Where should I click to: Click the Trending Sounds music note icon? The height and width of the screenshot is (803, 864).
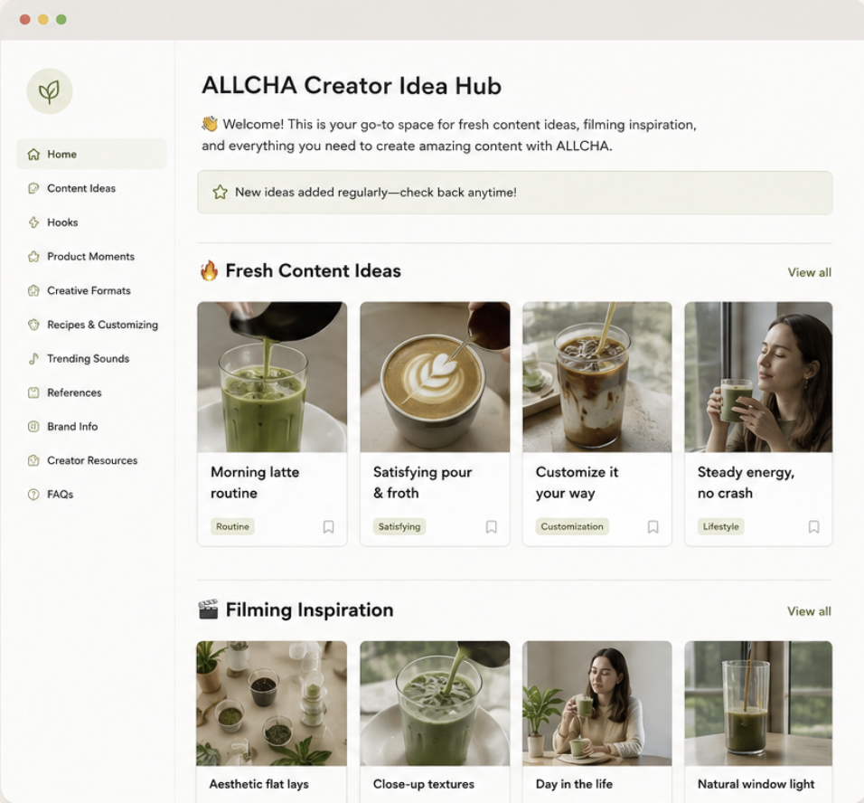(33, 358)
